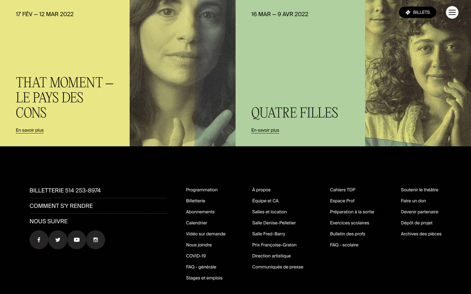
Task: Open Vidéo sur demande
Action: point(205,234)
